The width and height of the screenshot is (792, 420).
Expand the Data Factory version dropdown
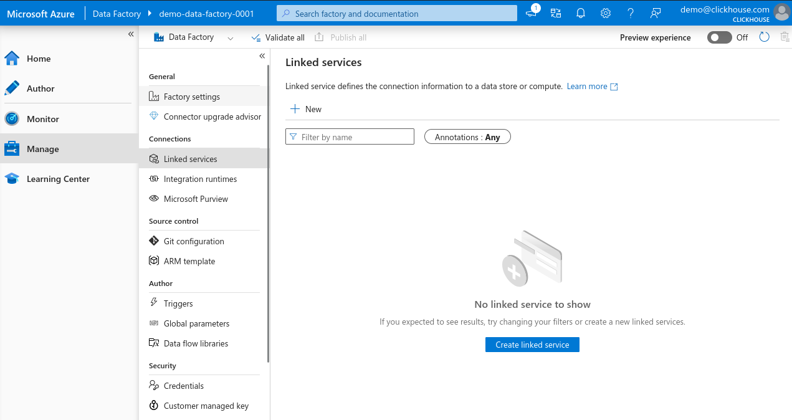[x=230, y=37]
